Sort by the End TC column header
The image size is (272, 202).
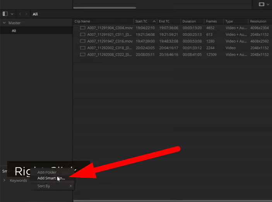[164, 21]
